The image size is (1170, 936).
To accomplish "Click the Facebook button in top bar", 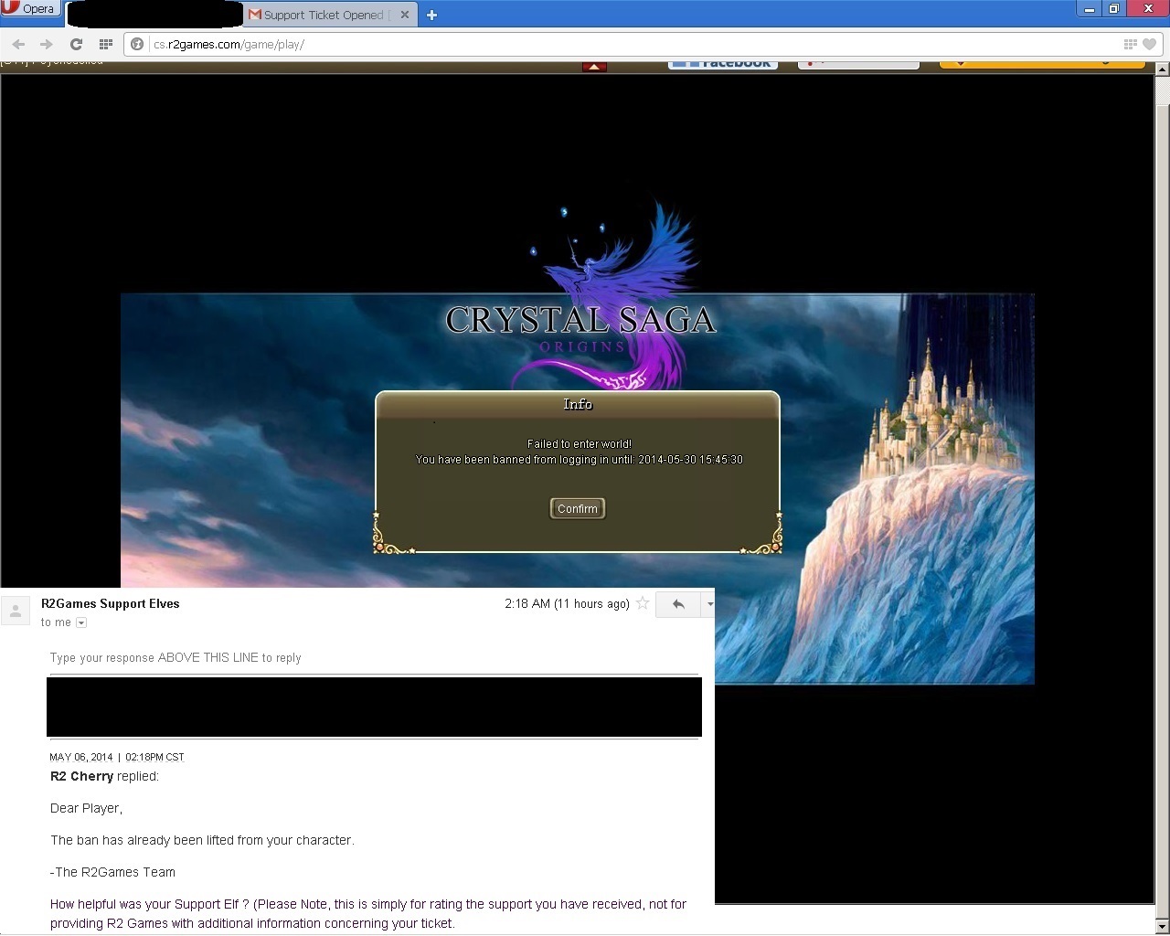I will [722, 63].
